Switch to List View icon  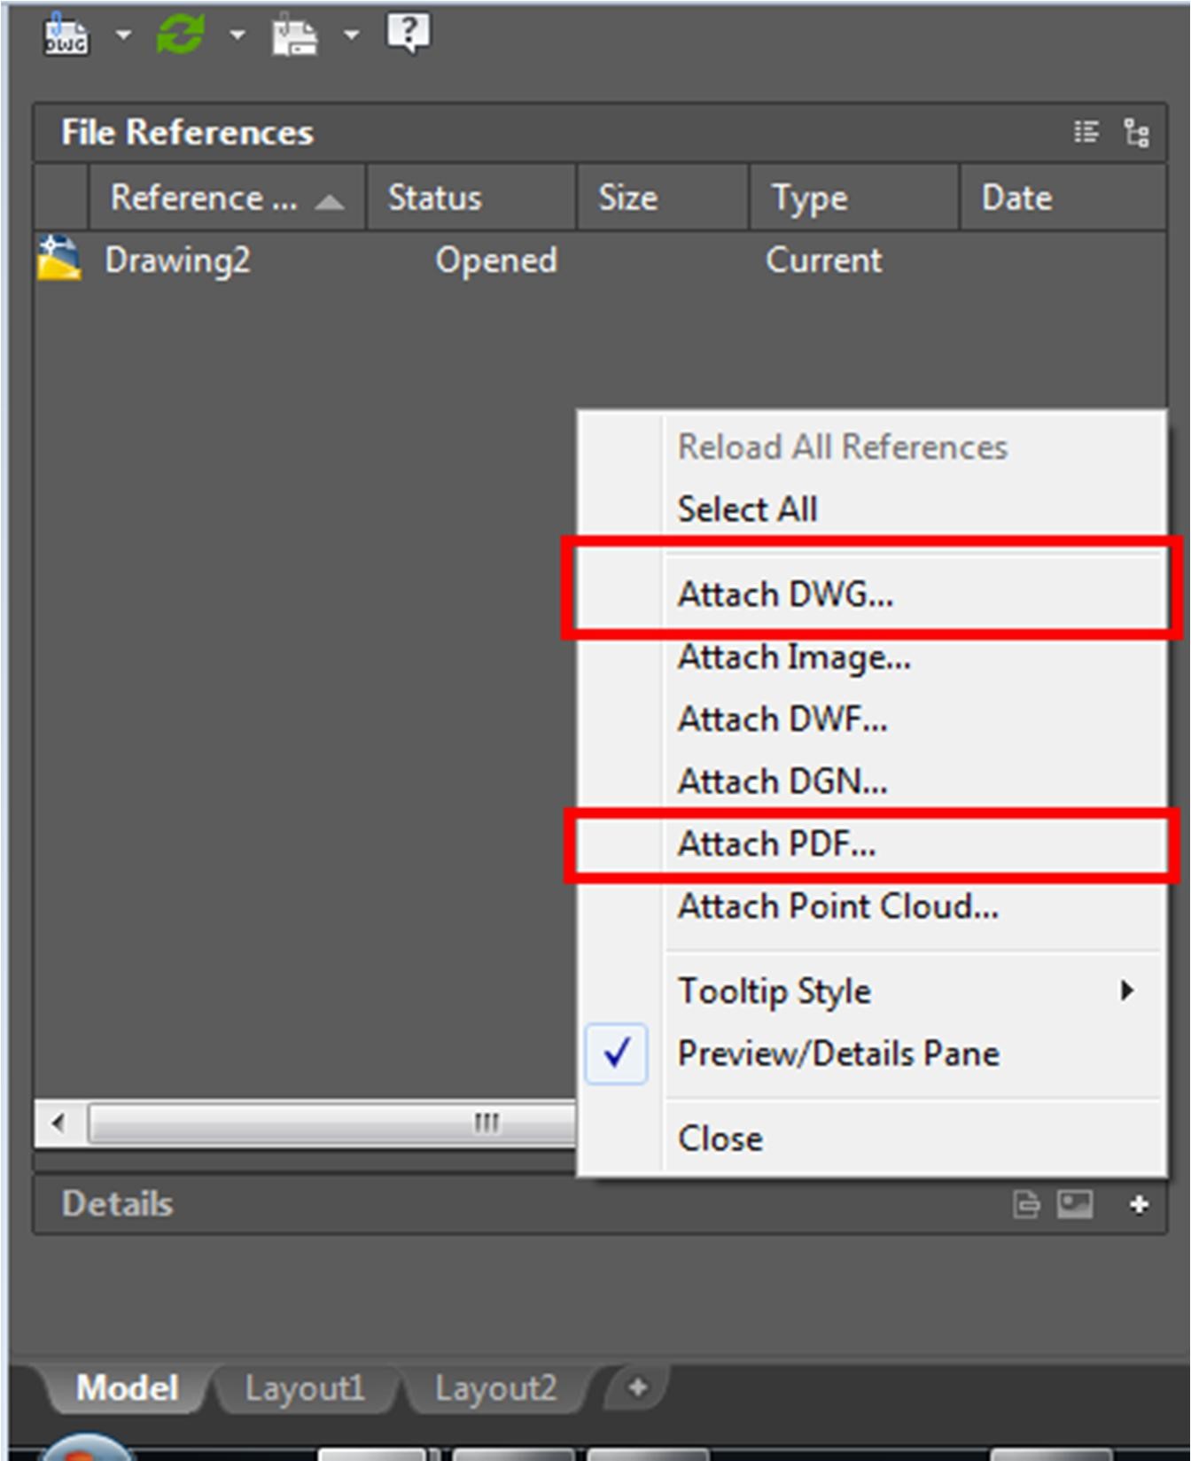1086,133
